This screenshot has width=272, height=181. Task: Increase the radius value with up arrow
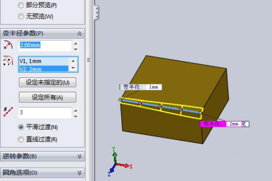coord(75,43)
